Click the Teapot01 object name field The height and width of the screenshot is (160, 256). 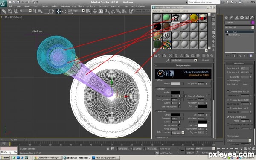(x=238, y=23)
